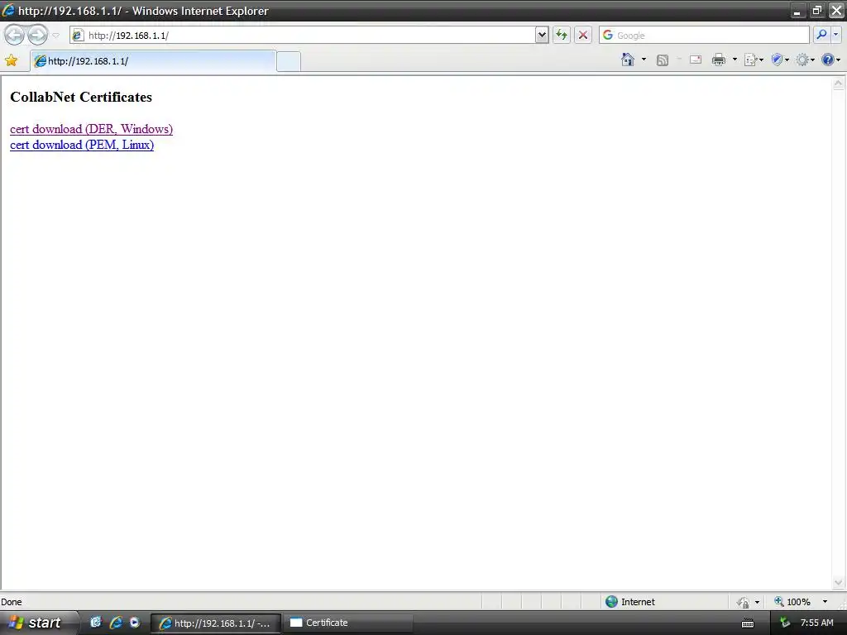Click the CollabNet Certificates heading
847x635 pixels.
[81, 98]
